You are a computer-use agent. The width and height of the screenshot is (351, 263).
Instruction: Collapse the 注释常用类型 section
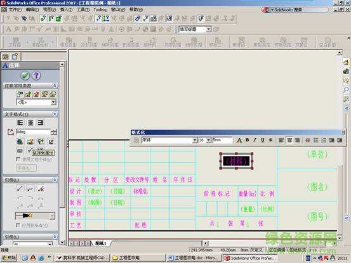pos(55,86)
